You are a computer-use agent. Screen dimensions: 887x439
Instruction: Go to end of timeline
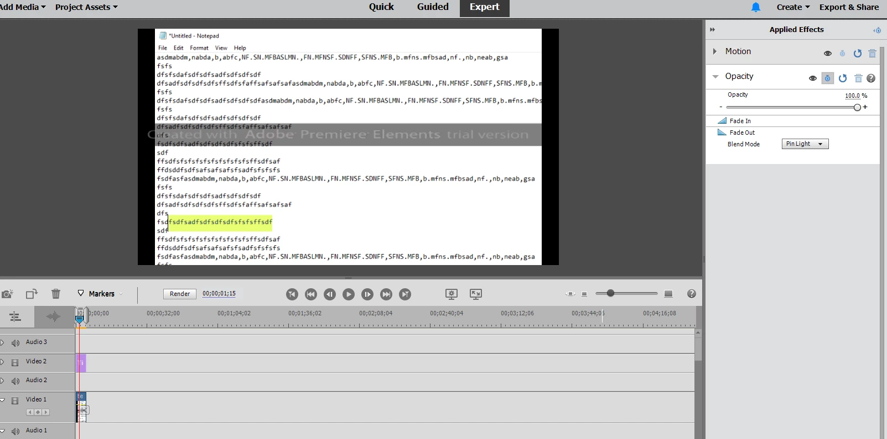(405, 294)
